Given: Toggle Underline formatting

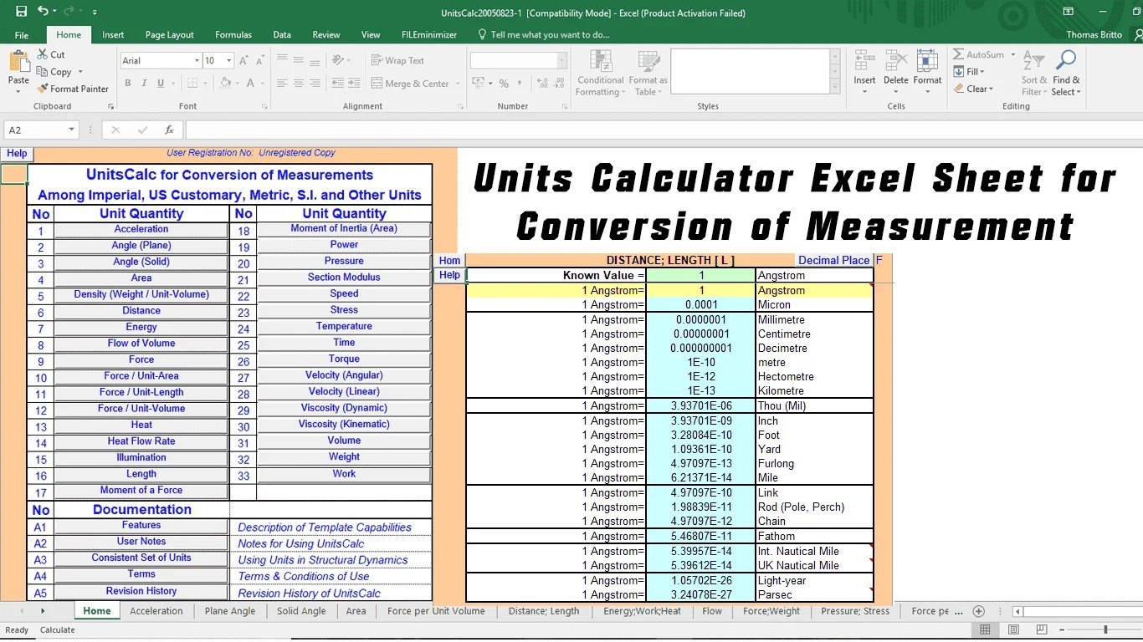Looking at the screenshot, I should (160, 84).
